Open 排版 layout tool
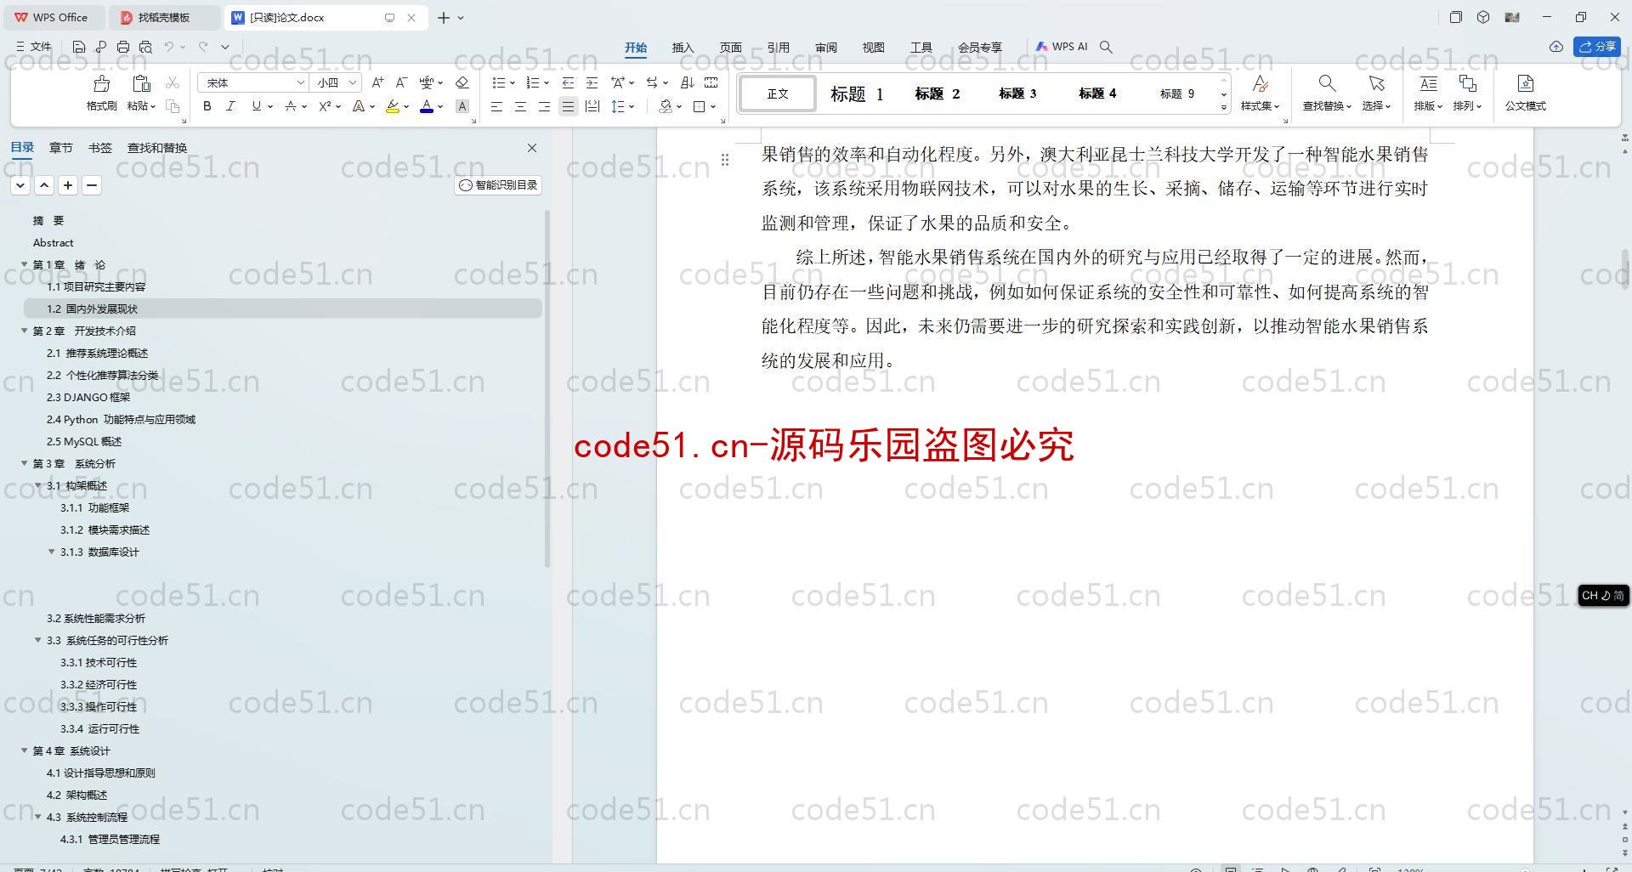This screenshot has height=872, width=1632. [x=1428, y=93]
